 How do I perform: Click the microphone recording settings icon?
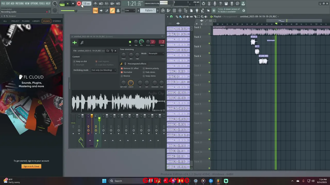[x=215, y=4]
